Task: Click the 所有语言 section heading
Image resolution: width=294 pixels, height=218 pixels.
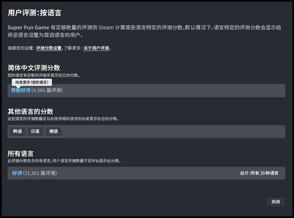Action: [21, 153]
